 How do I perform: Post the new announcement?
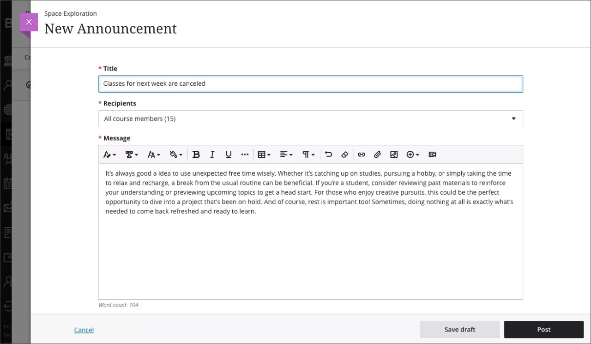tap(543, 329)
